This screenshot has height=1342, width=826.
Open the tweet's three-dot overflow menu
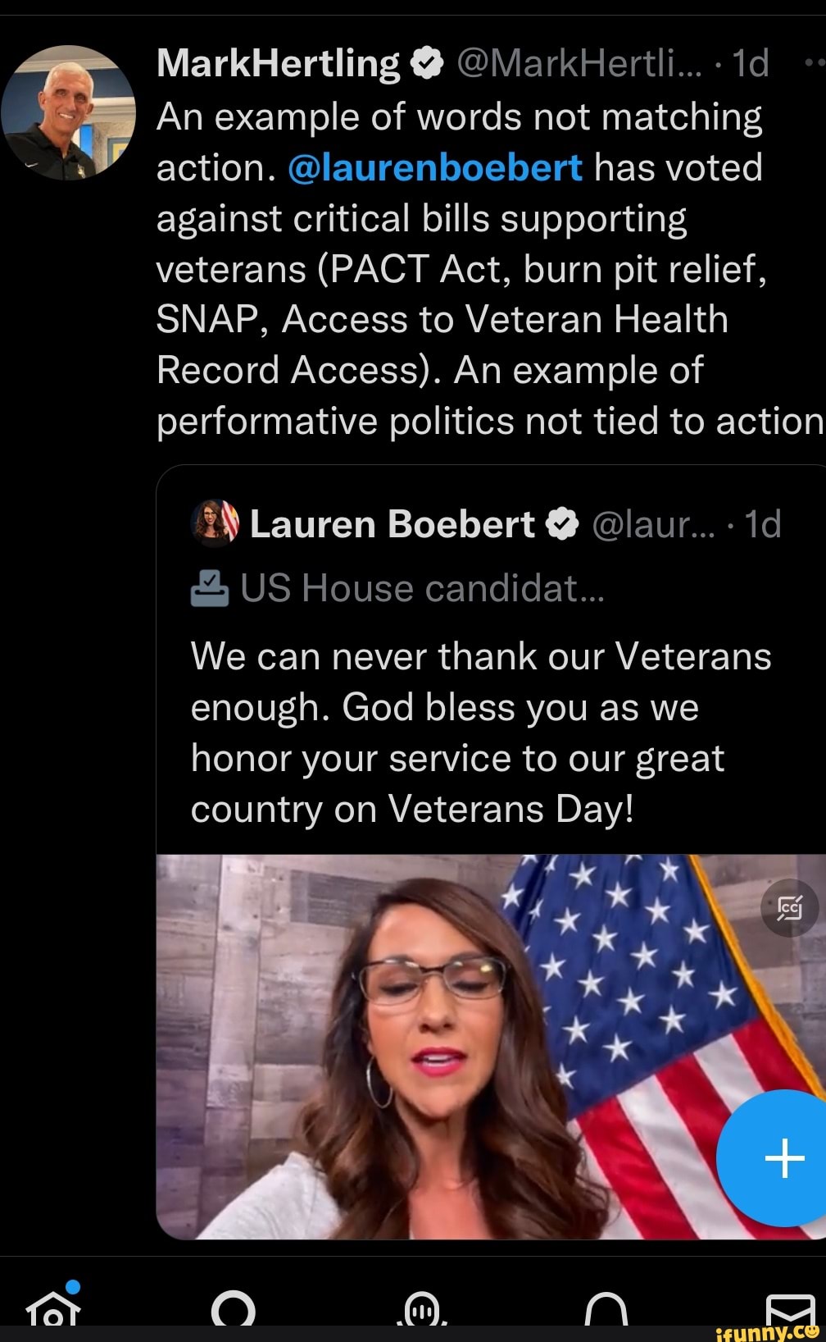[815, 62]
